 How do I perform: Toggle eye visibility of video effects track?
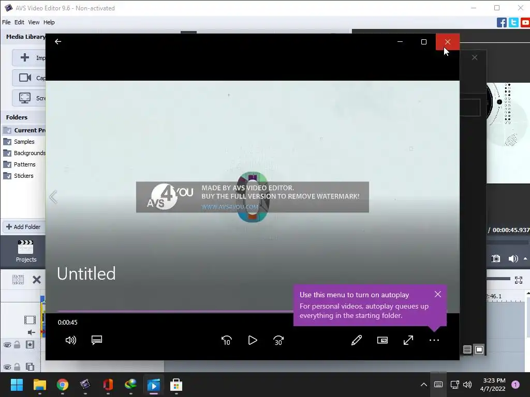pos(7,345)
